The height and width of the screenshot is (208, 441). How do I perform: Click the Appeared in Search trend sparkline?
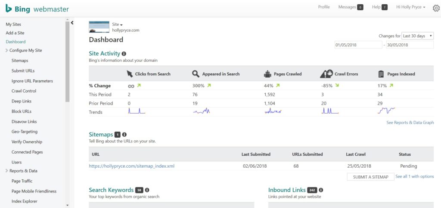[x=202, y=111]
